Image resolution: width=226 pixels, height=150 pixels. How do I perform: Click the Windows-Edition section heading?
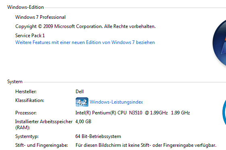tap(25, 7)
